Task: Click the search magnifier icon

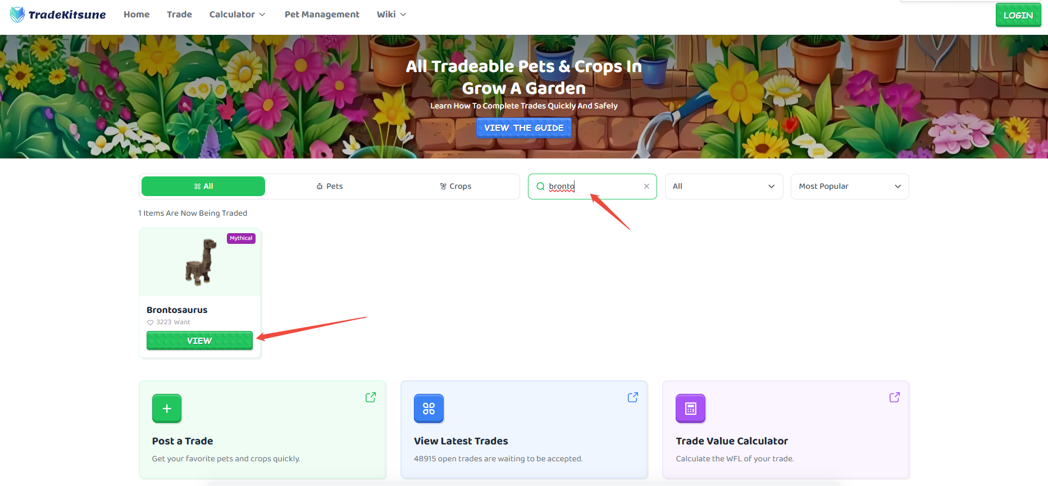Action: coord(540,187)
